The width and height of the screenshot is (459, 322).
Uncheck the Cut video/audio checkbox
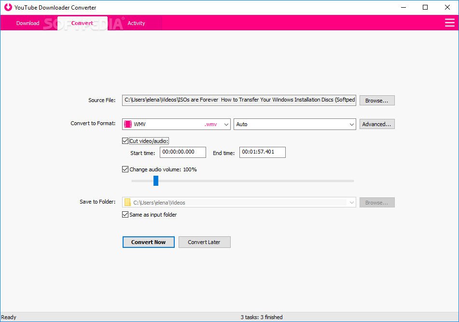[125, 141]
